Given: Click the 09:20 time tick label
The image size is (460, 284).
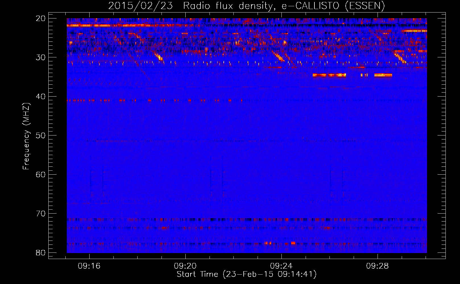Looking at the screenshot, I should point(185,266).
